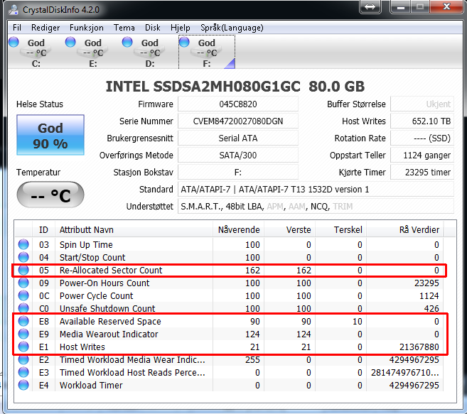Viewport: 467px width, 414px height.
Task: Click status orb of Timed Workload Host Reads row
Action: pyautogui.click(x=23, y=372)
